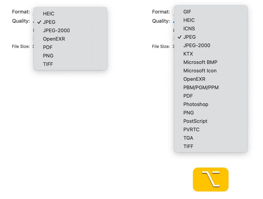Select OpenEXR in the short format list

click(70, 39)
